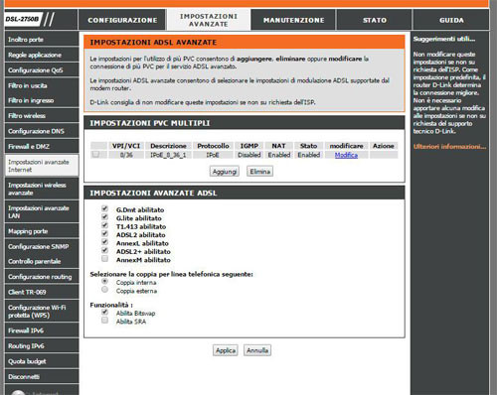Screen dimensions: 497x395
Task: Open Firewall e DMZ in the sidebar
Action: tap(42, 146)
